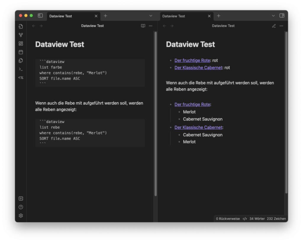The image size is (303, 242).
Task: Open Der Klassische Cabernet link followed by rot
Action: coord(198,67)
